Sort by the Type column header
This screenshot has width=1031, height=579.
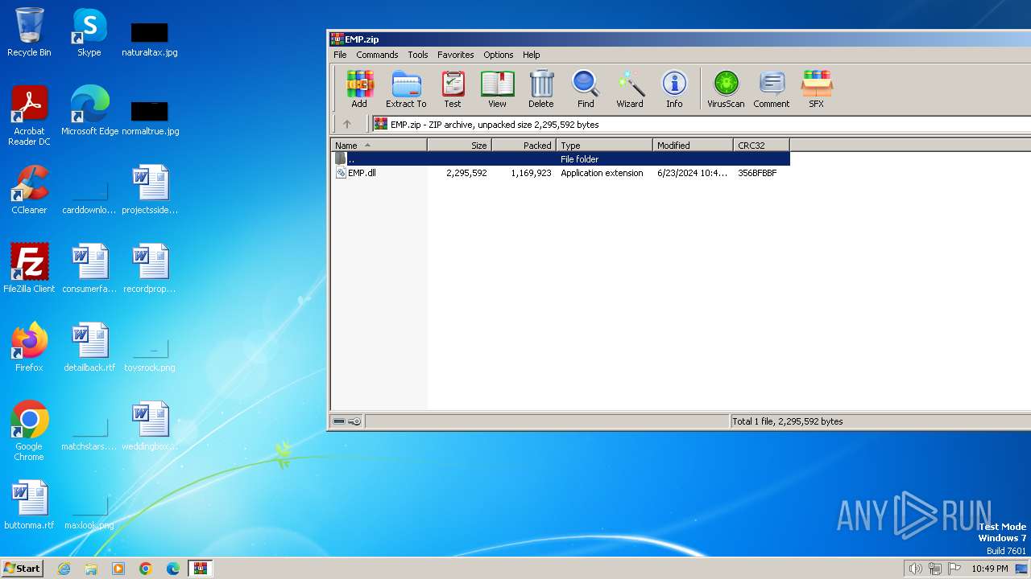[x=604, y=146]
